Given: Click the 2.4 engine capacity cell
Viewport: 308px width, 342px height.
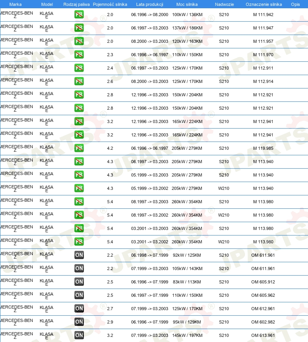Looking at the screenshot, I should pyautogui.click(x=110, y=68).
